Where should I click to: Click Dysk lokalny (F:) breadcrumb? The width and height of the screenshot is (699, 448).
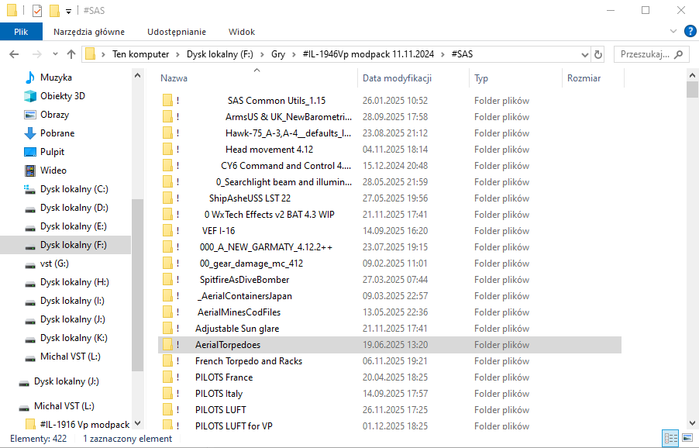tap(220, 54)
